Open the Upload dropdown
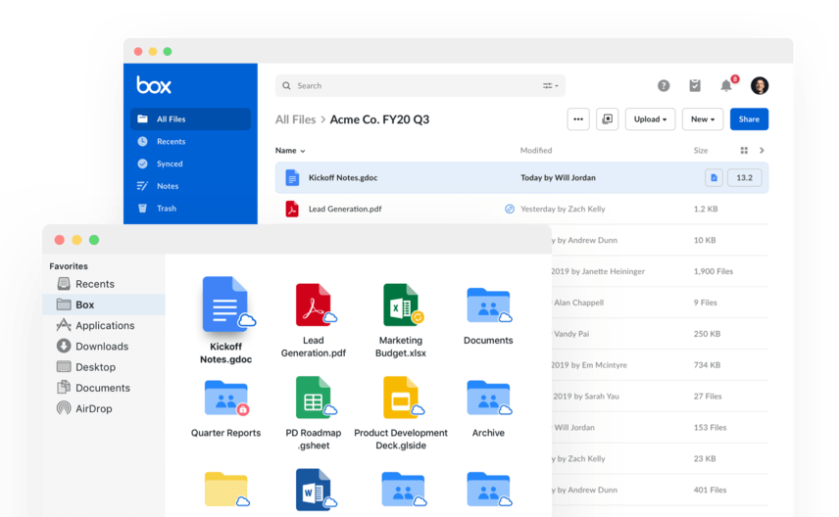 pos(650,119)
